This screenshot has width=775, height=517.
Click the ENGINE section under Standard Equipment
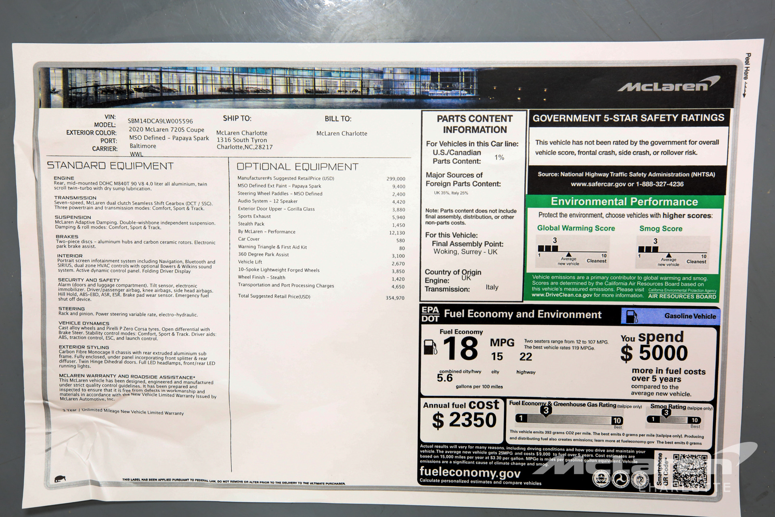(x=130, y=183)
